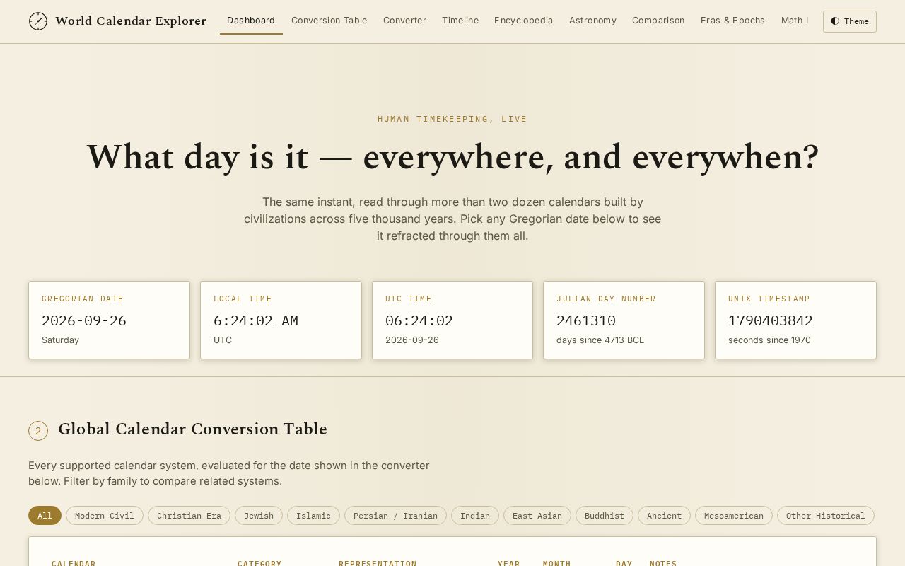Click the Global Calendar Conversion Table heading
This screenshot has width=905, height=566.
tap(192, 429)
